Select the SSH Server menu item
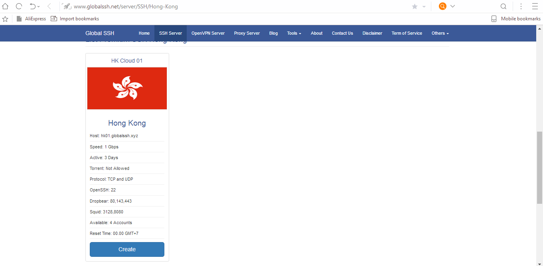The width and height of the screenshot is (543, 266). coord(170,33)
